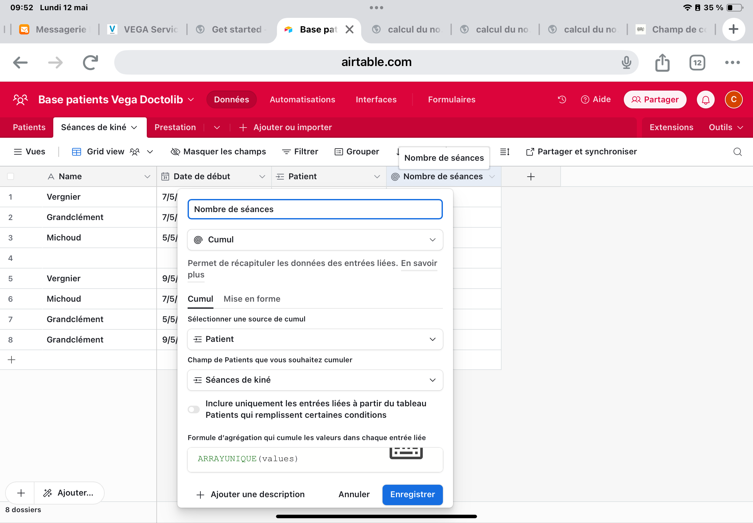This screenshot has width=753, height=523.
Task: Click the plus button next to Ajouter…
Action: pyautogui.click(x=21, y=492)
